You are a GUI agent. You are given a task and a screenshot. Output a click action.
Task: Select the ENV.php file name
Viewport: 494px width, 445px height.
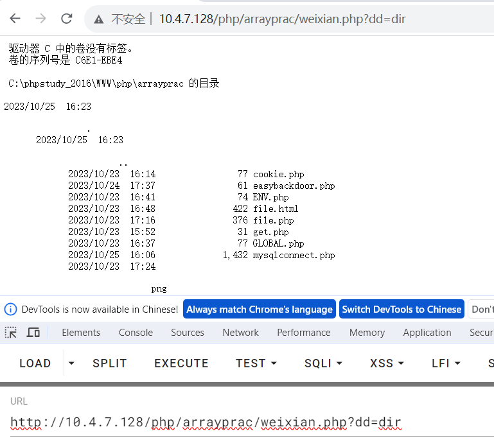[x=270, y=198]
